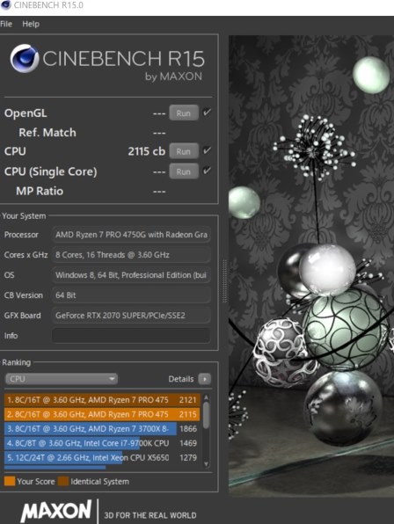This screenshot has height=524, width=394.
Task: Run the CPU benchmark
Action: [184, 151]
